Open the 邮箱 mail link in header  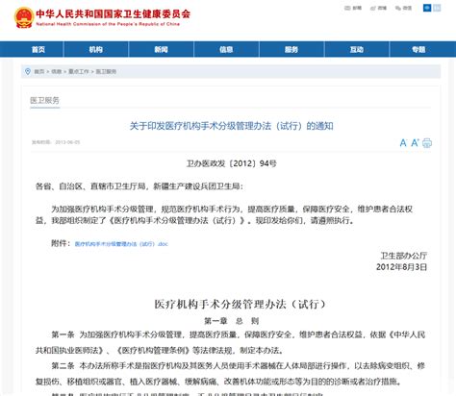[x=353, y=8]
